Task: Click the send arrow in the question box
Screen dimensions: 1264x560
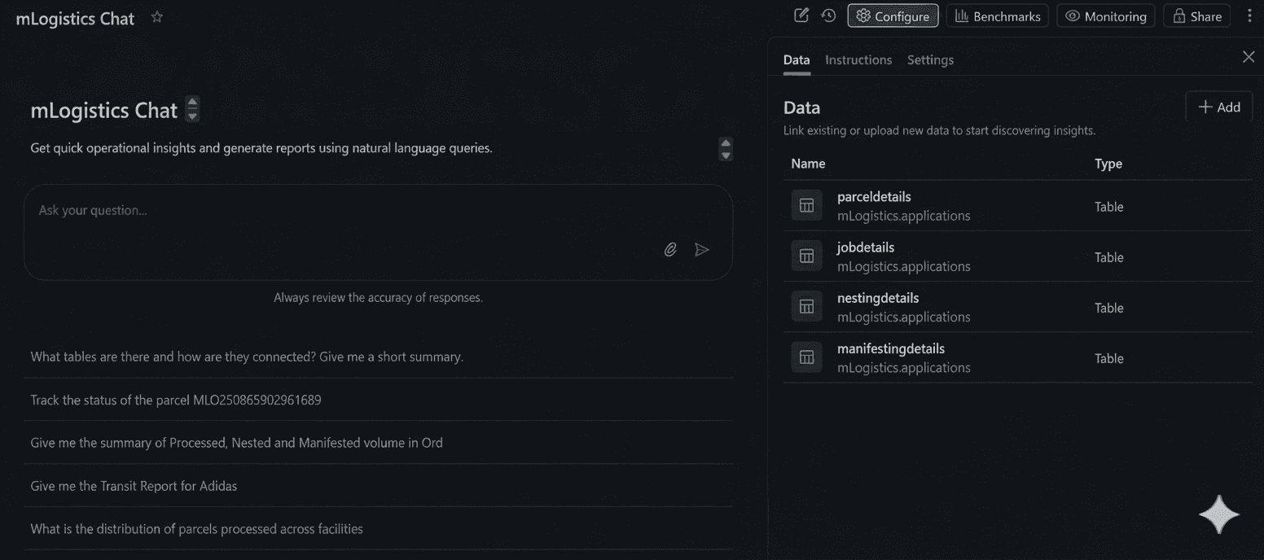Action: click(x=702, y=249)
